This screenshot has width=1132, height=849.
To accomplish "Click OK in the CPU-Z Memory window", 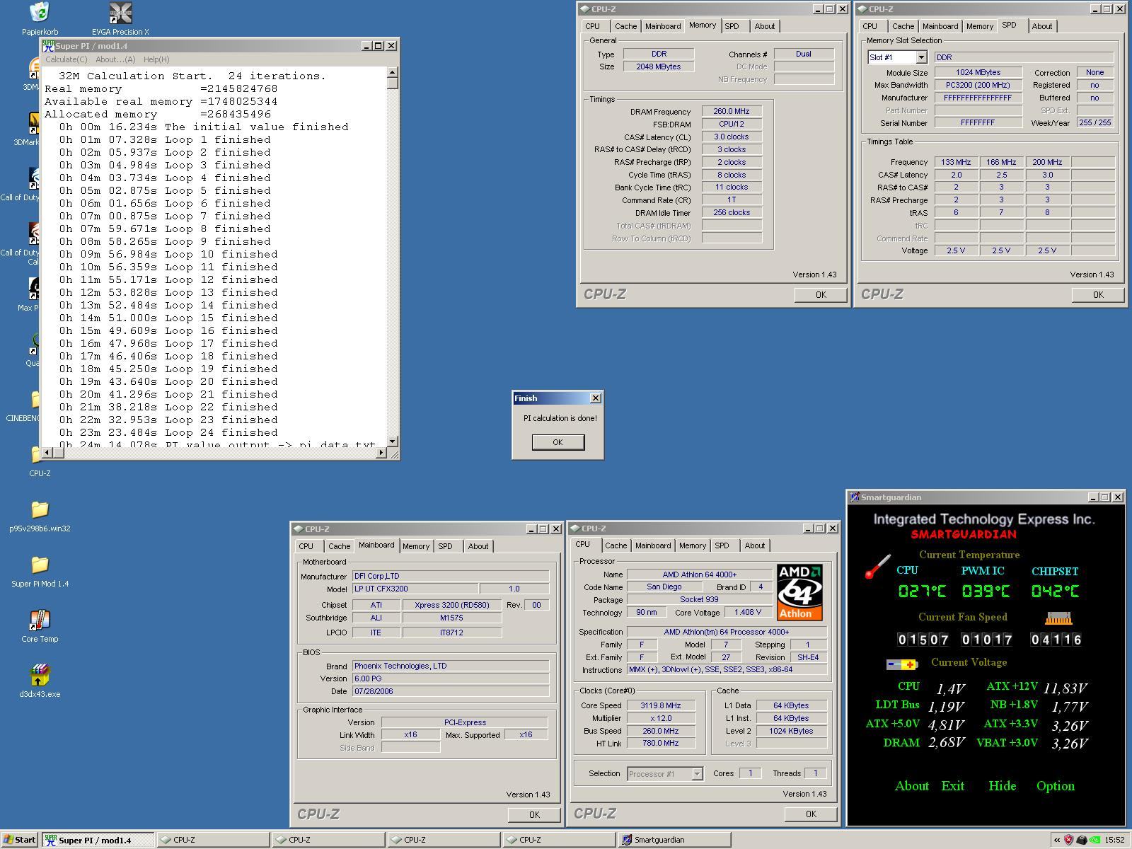I will tap(821, 295).
